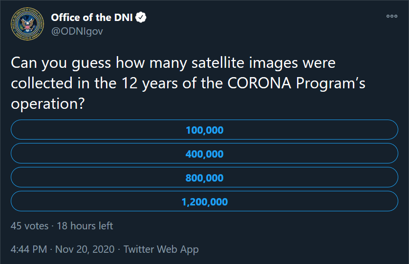This screenshot has height=264, width=409.
Task: Click the eagle emblem inside the seal
Action: [x=27, y=24]
